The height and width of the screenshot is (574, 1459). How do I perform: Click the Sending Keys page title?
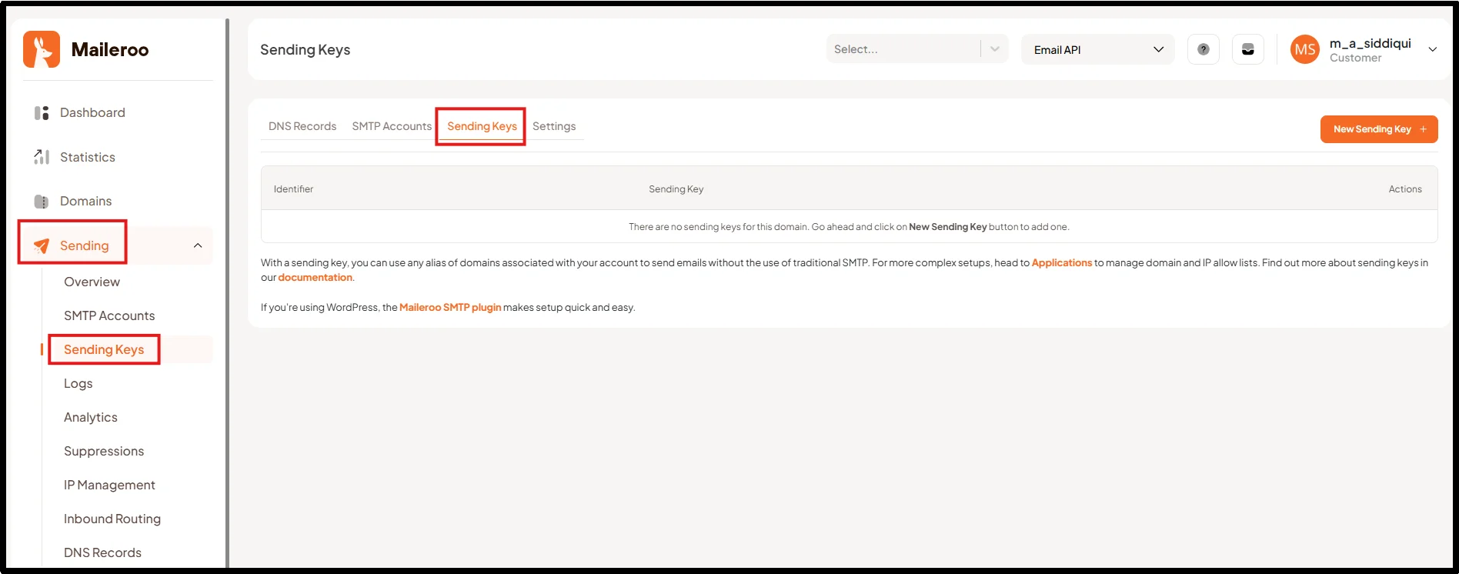tap(305, 49)
